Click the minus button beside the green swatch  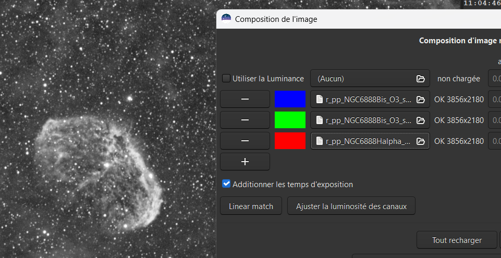[x=245, y=120]
